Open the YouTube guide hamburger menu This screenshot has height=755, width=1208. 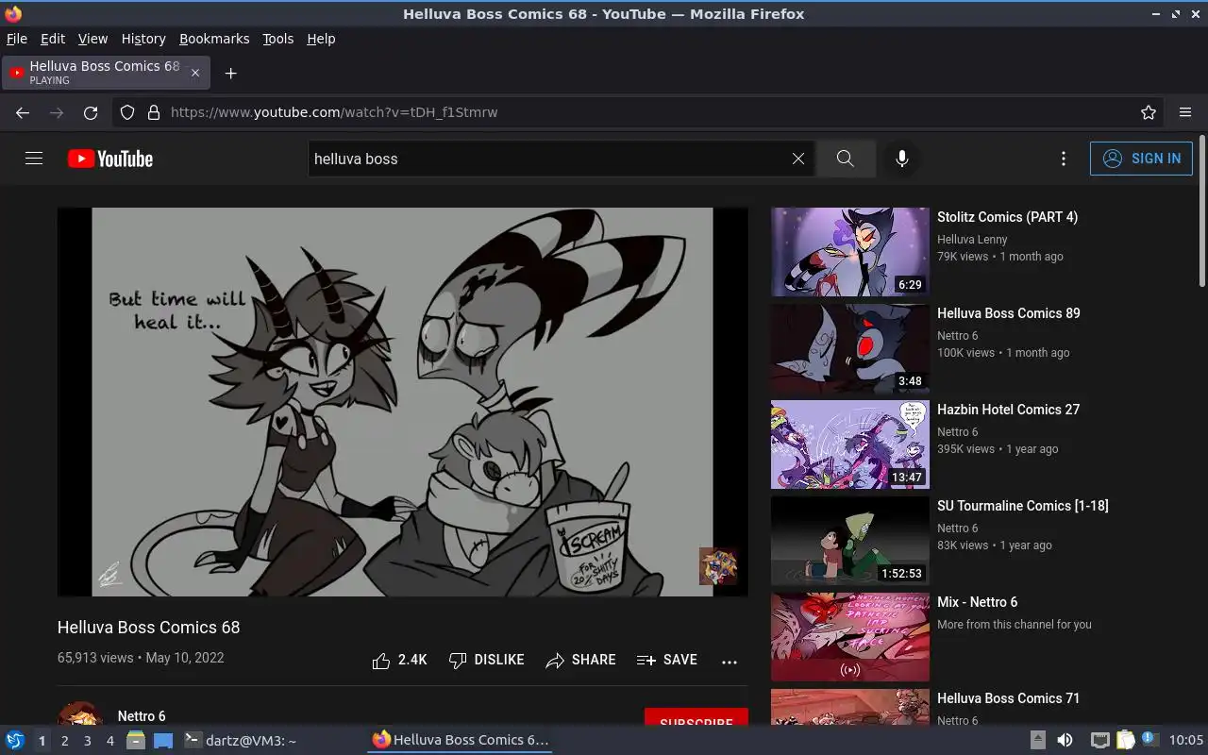(x=34, y=159)
